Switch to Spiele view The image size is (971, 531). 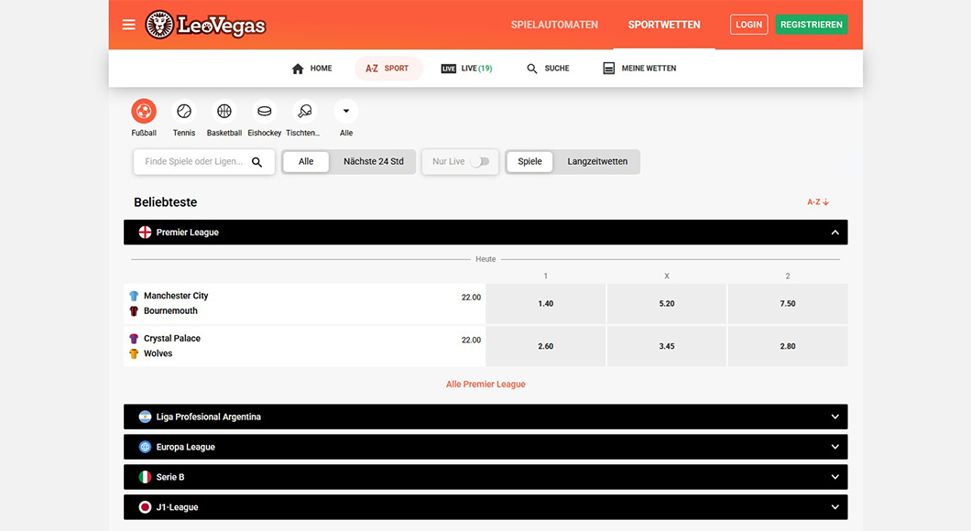tap(529, 161)
